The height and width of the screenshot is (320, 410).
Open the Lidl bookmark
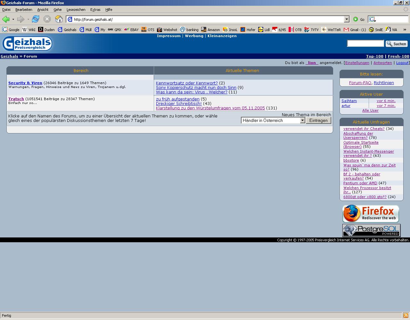pos(264,30)
